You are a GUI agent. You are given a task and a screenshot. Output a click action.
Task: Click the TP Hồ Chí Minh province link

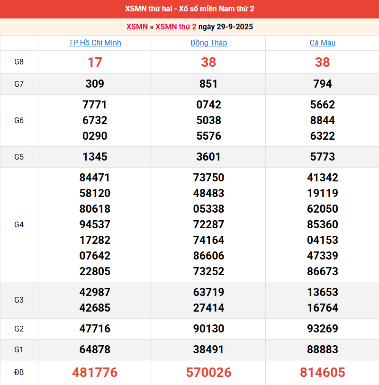[x=95, y=43]
